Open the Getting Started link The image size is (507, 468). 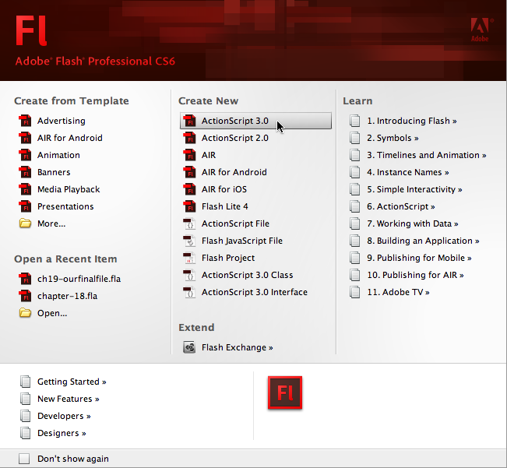[72, 382]
